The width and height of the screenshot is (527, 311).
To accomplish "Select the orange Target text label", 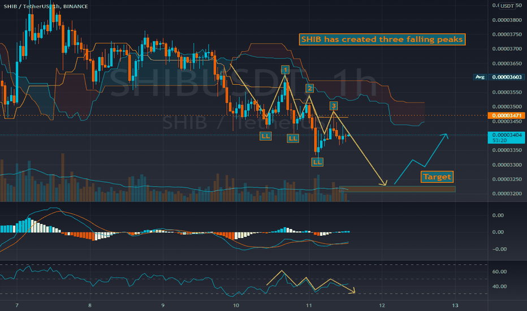I will (437, 177).
